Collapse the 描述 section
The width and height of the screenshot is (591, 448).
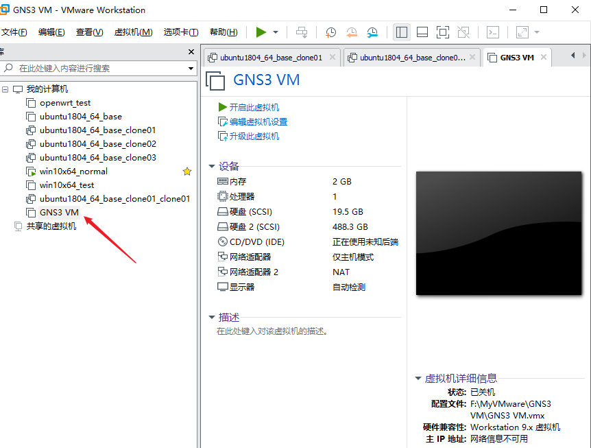click(x=212, y=318)
